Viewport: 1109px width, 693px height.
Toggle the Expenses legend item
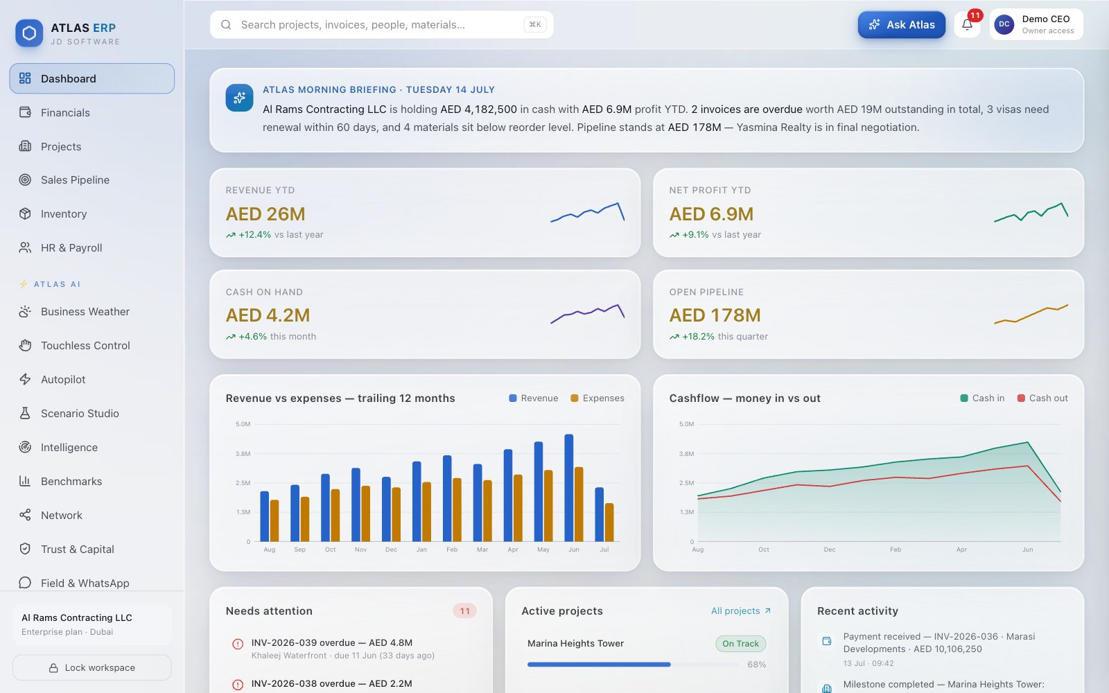[597, 398]
